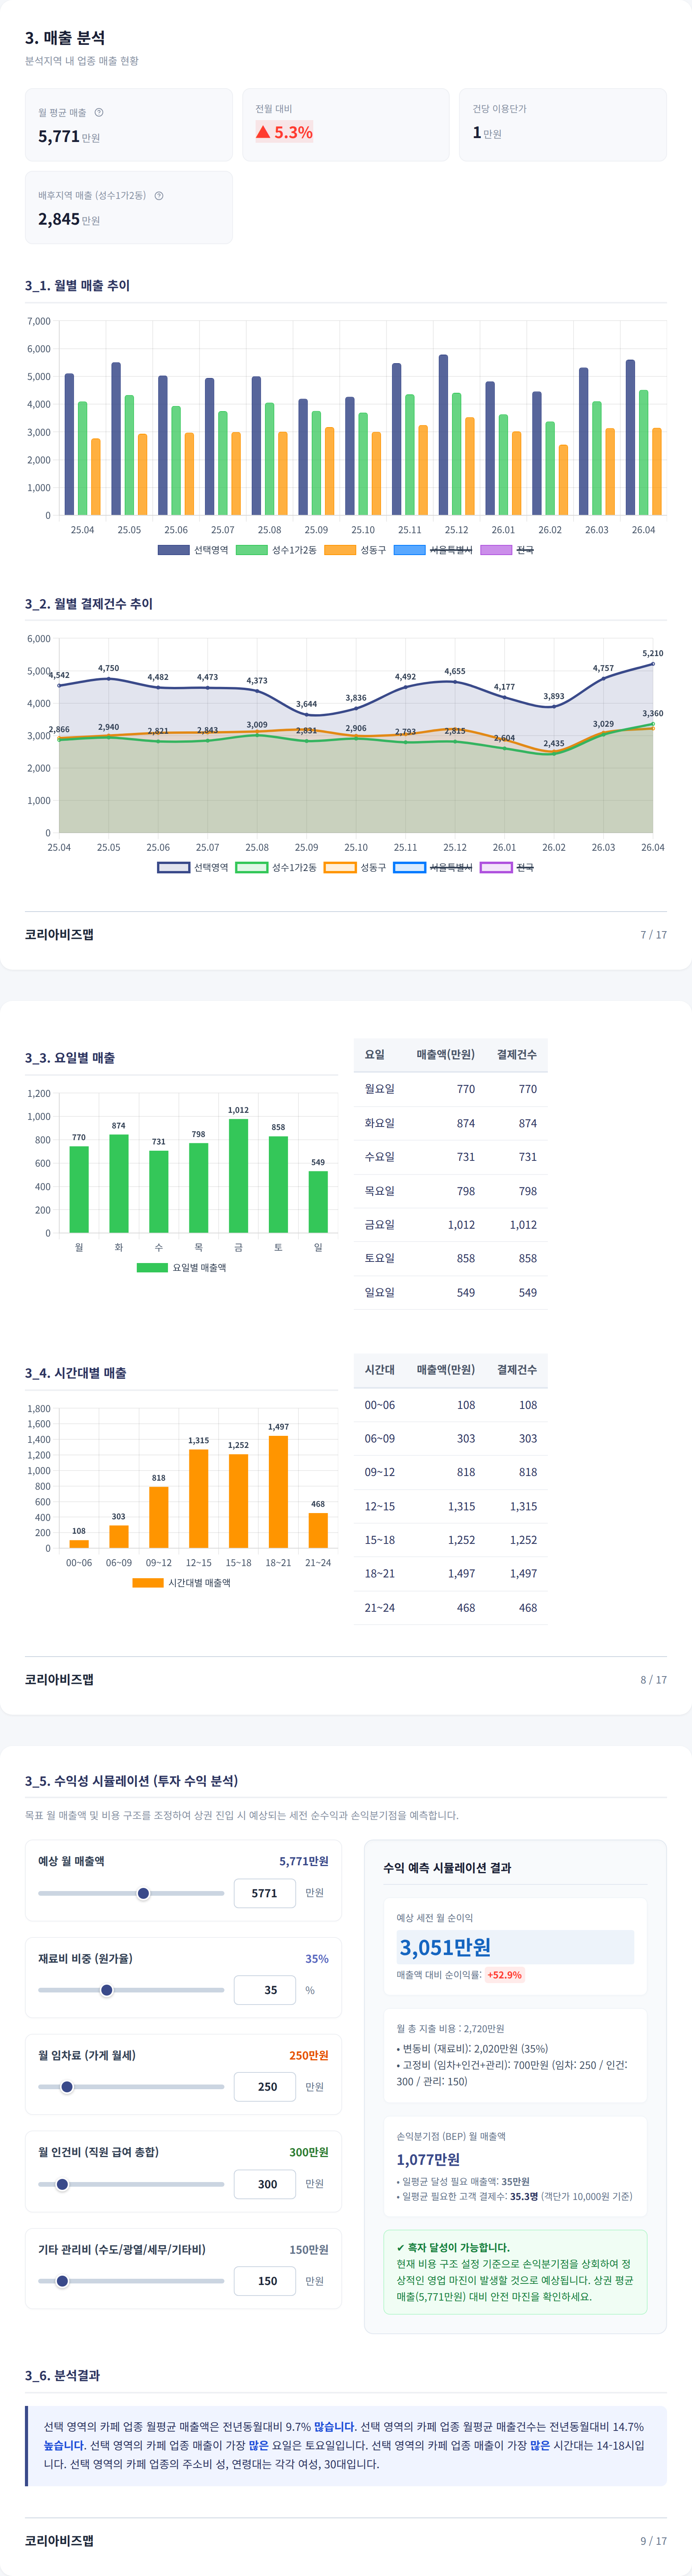The height and width of the screenshot is (2576, 692).
Task: Click the 12~15 row label in the table
Action: click(380, 1507)
